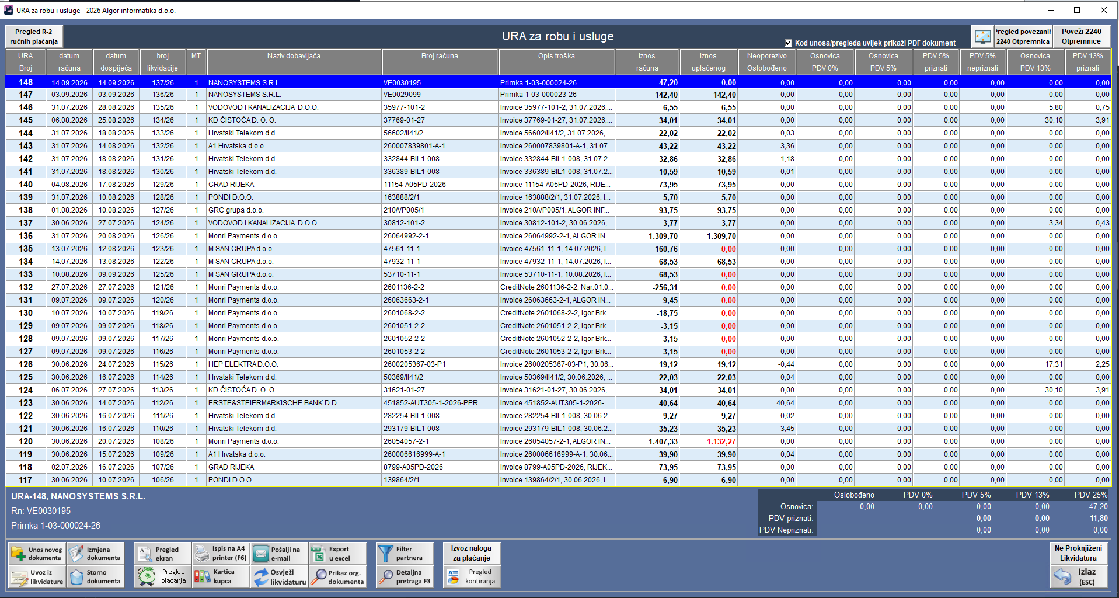Open Pregled povezanih 2240 Otpremnica button
This screenshot has width=1119, height=598.
tap(1023, 36)
